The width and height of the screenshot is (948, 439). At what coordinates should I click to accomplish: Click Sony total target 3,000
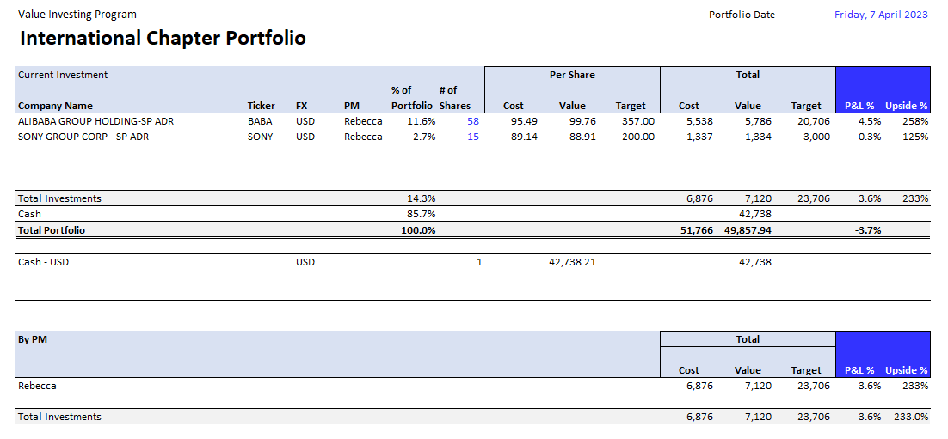click(816, 137)
